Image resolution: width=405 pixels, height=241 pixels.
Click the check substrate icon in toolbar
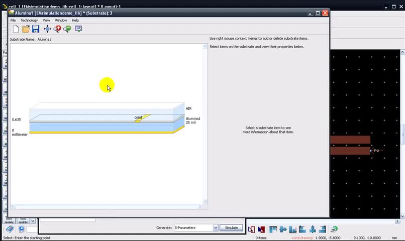click(x=78, y=29)
